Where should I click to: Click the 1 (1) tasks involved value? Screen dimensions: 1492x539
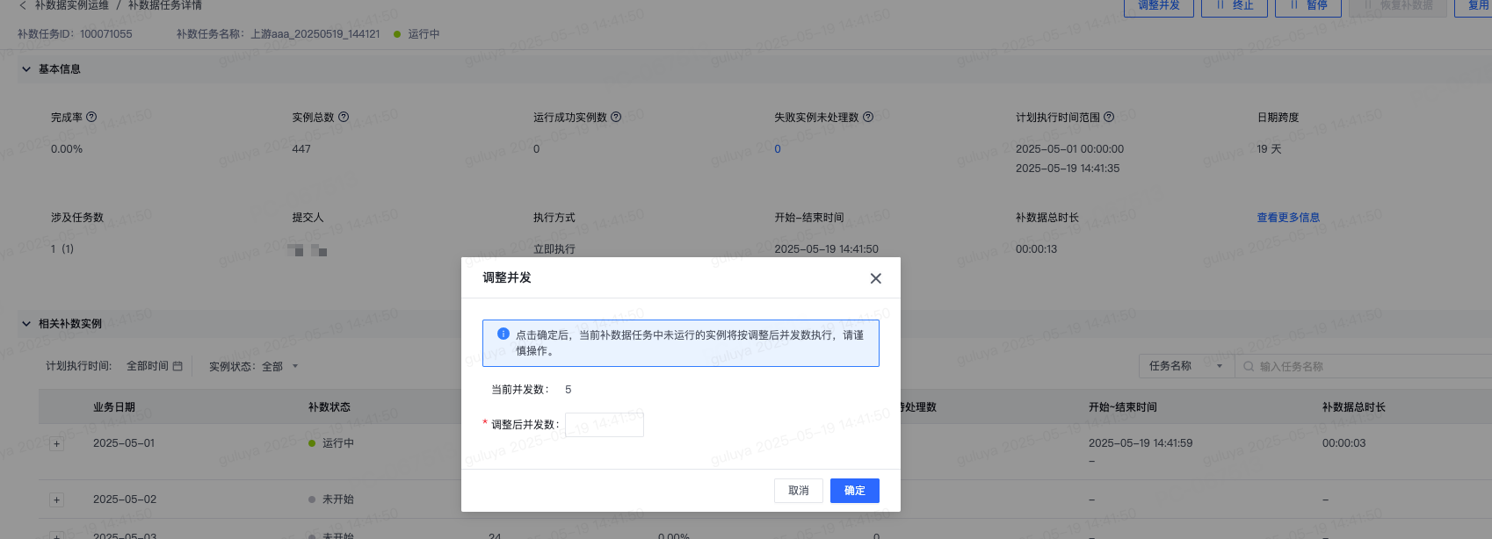pos(62,249)
